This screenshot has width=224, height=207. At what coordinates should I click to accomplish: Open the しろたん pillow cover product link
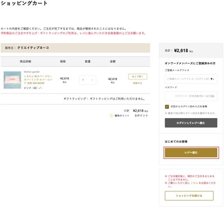(x=38, y=79)
